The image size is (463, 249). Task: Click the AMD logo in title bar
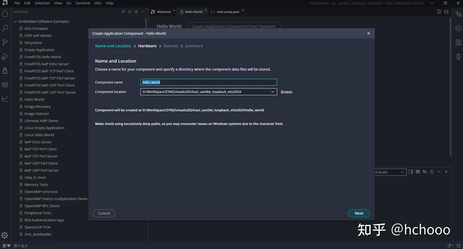point(5,3)
